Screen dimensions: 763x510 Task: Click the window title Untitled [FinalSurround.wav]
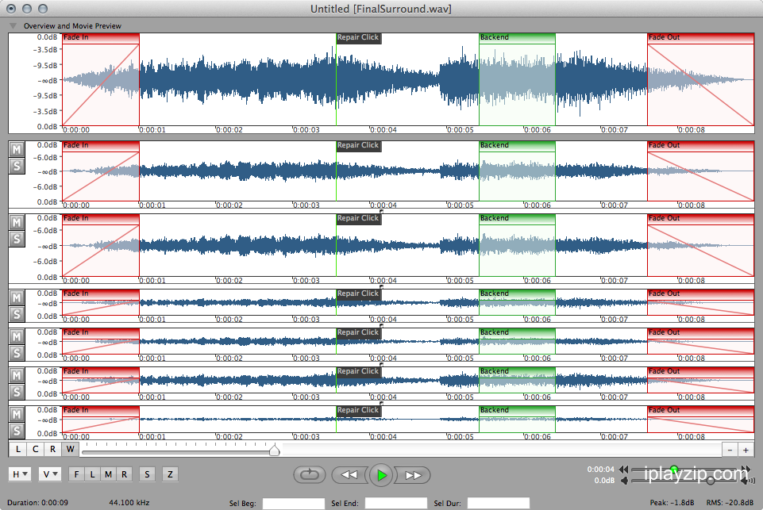coord(381,9)
